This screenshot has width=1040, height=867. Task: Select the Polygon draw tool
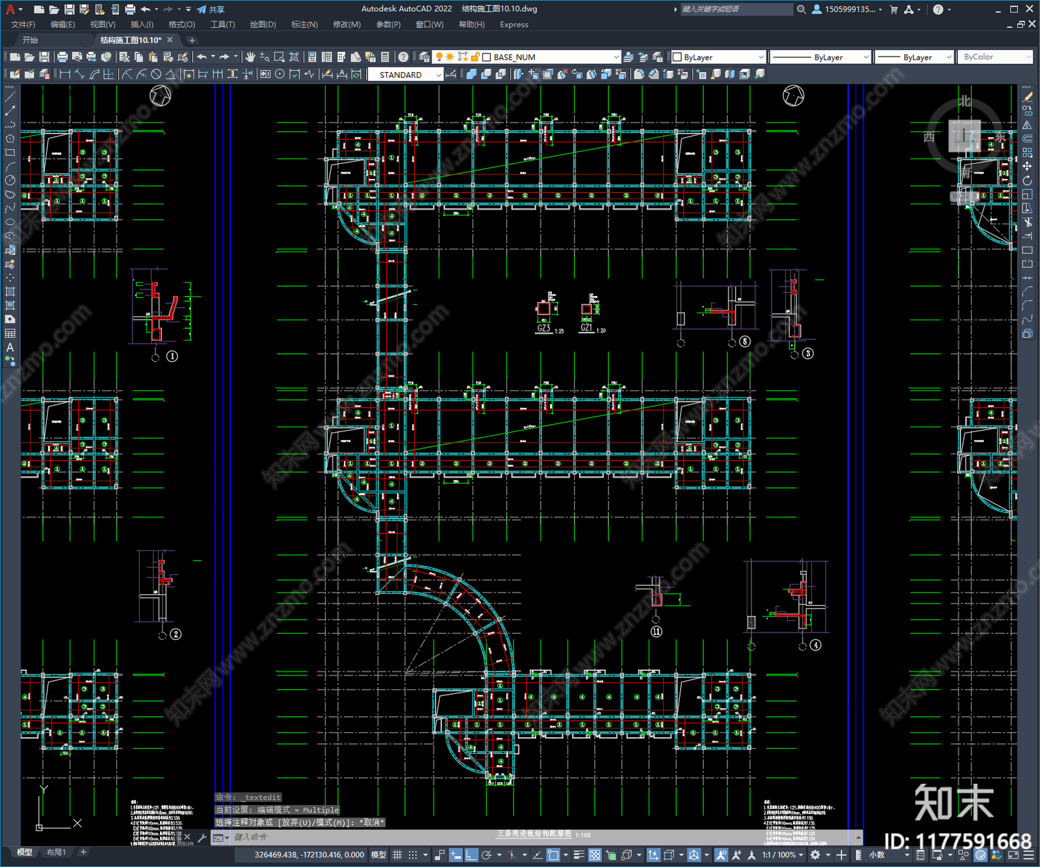10,139
